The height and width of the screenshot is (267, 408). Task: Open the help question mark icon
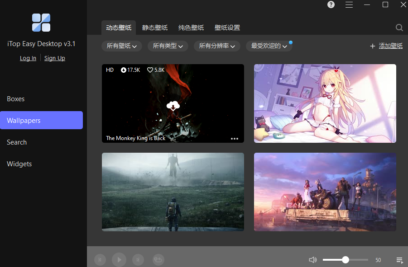click(331, 5)
